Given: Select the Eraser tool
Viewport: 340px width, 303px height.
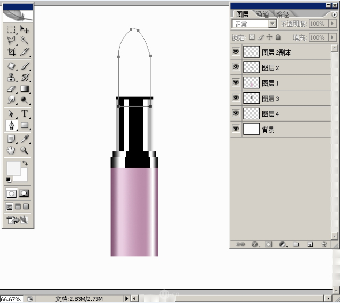Looking at the screenshot, I should (11, 89).
